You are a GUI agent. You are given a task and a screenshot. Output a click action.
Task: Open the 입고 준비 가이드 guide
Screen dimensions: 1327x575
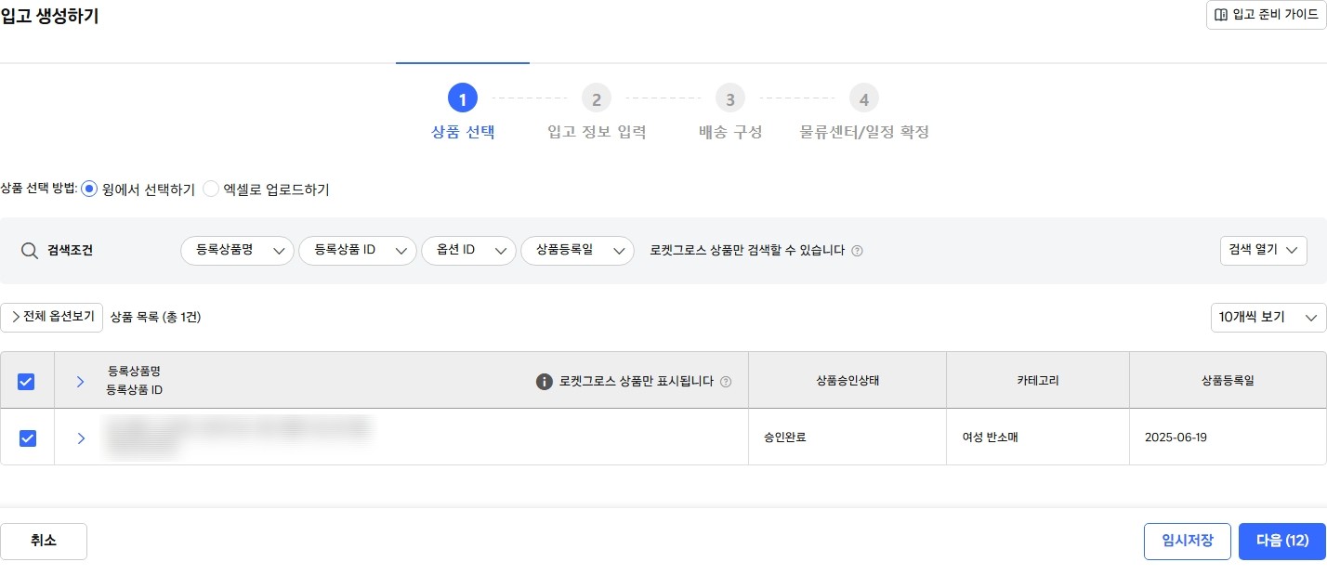tap(1266, 16)
